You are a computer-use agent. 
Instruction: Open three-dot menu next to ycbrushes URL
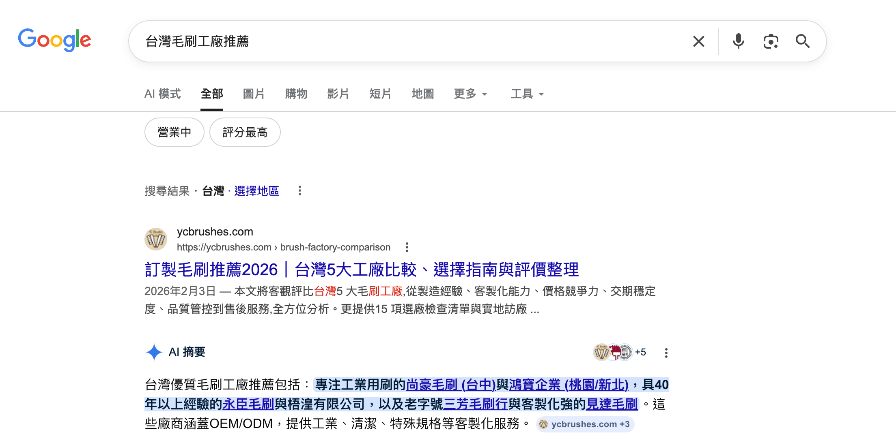click(407, 247)
